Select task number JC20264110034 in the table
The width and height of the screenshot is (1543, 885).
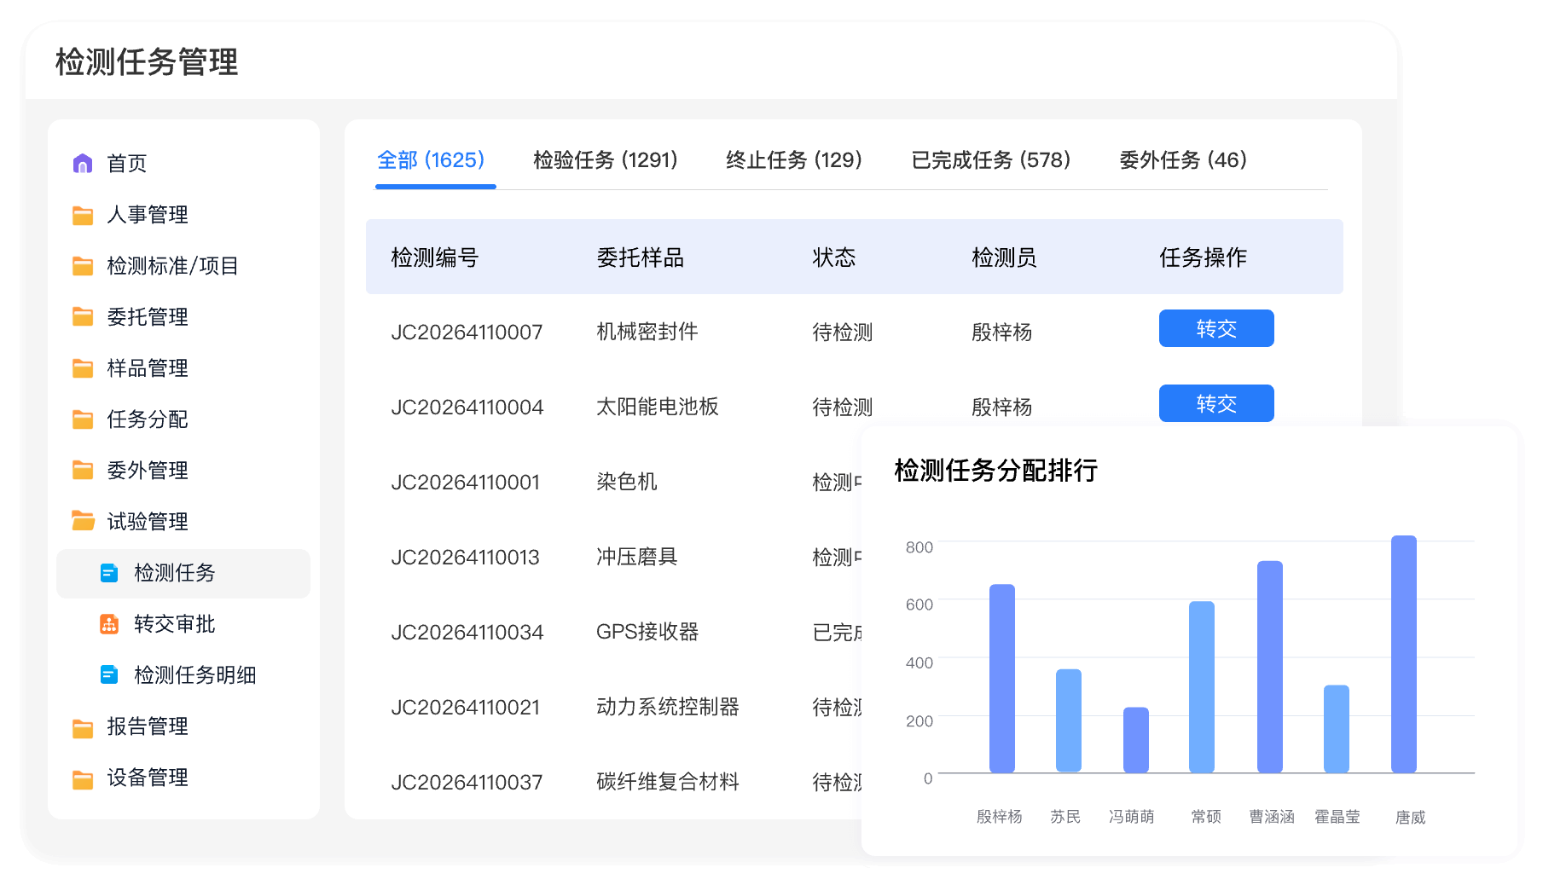tap(467, 633)
